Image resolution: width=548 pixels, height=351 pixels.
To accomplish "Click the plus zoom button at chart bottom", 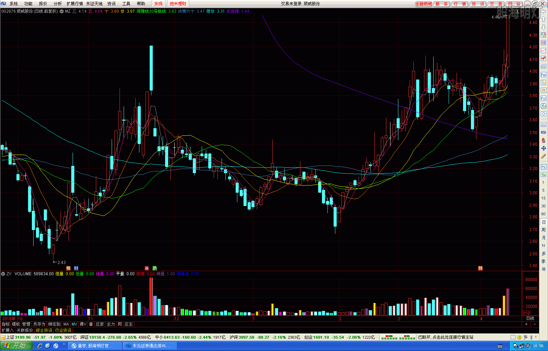I will point(526,324).
